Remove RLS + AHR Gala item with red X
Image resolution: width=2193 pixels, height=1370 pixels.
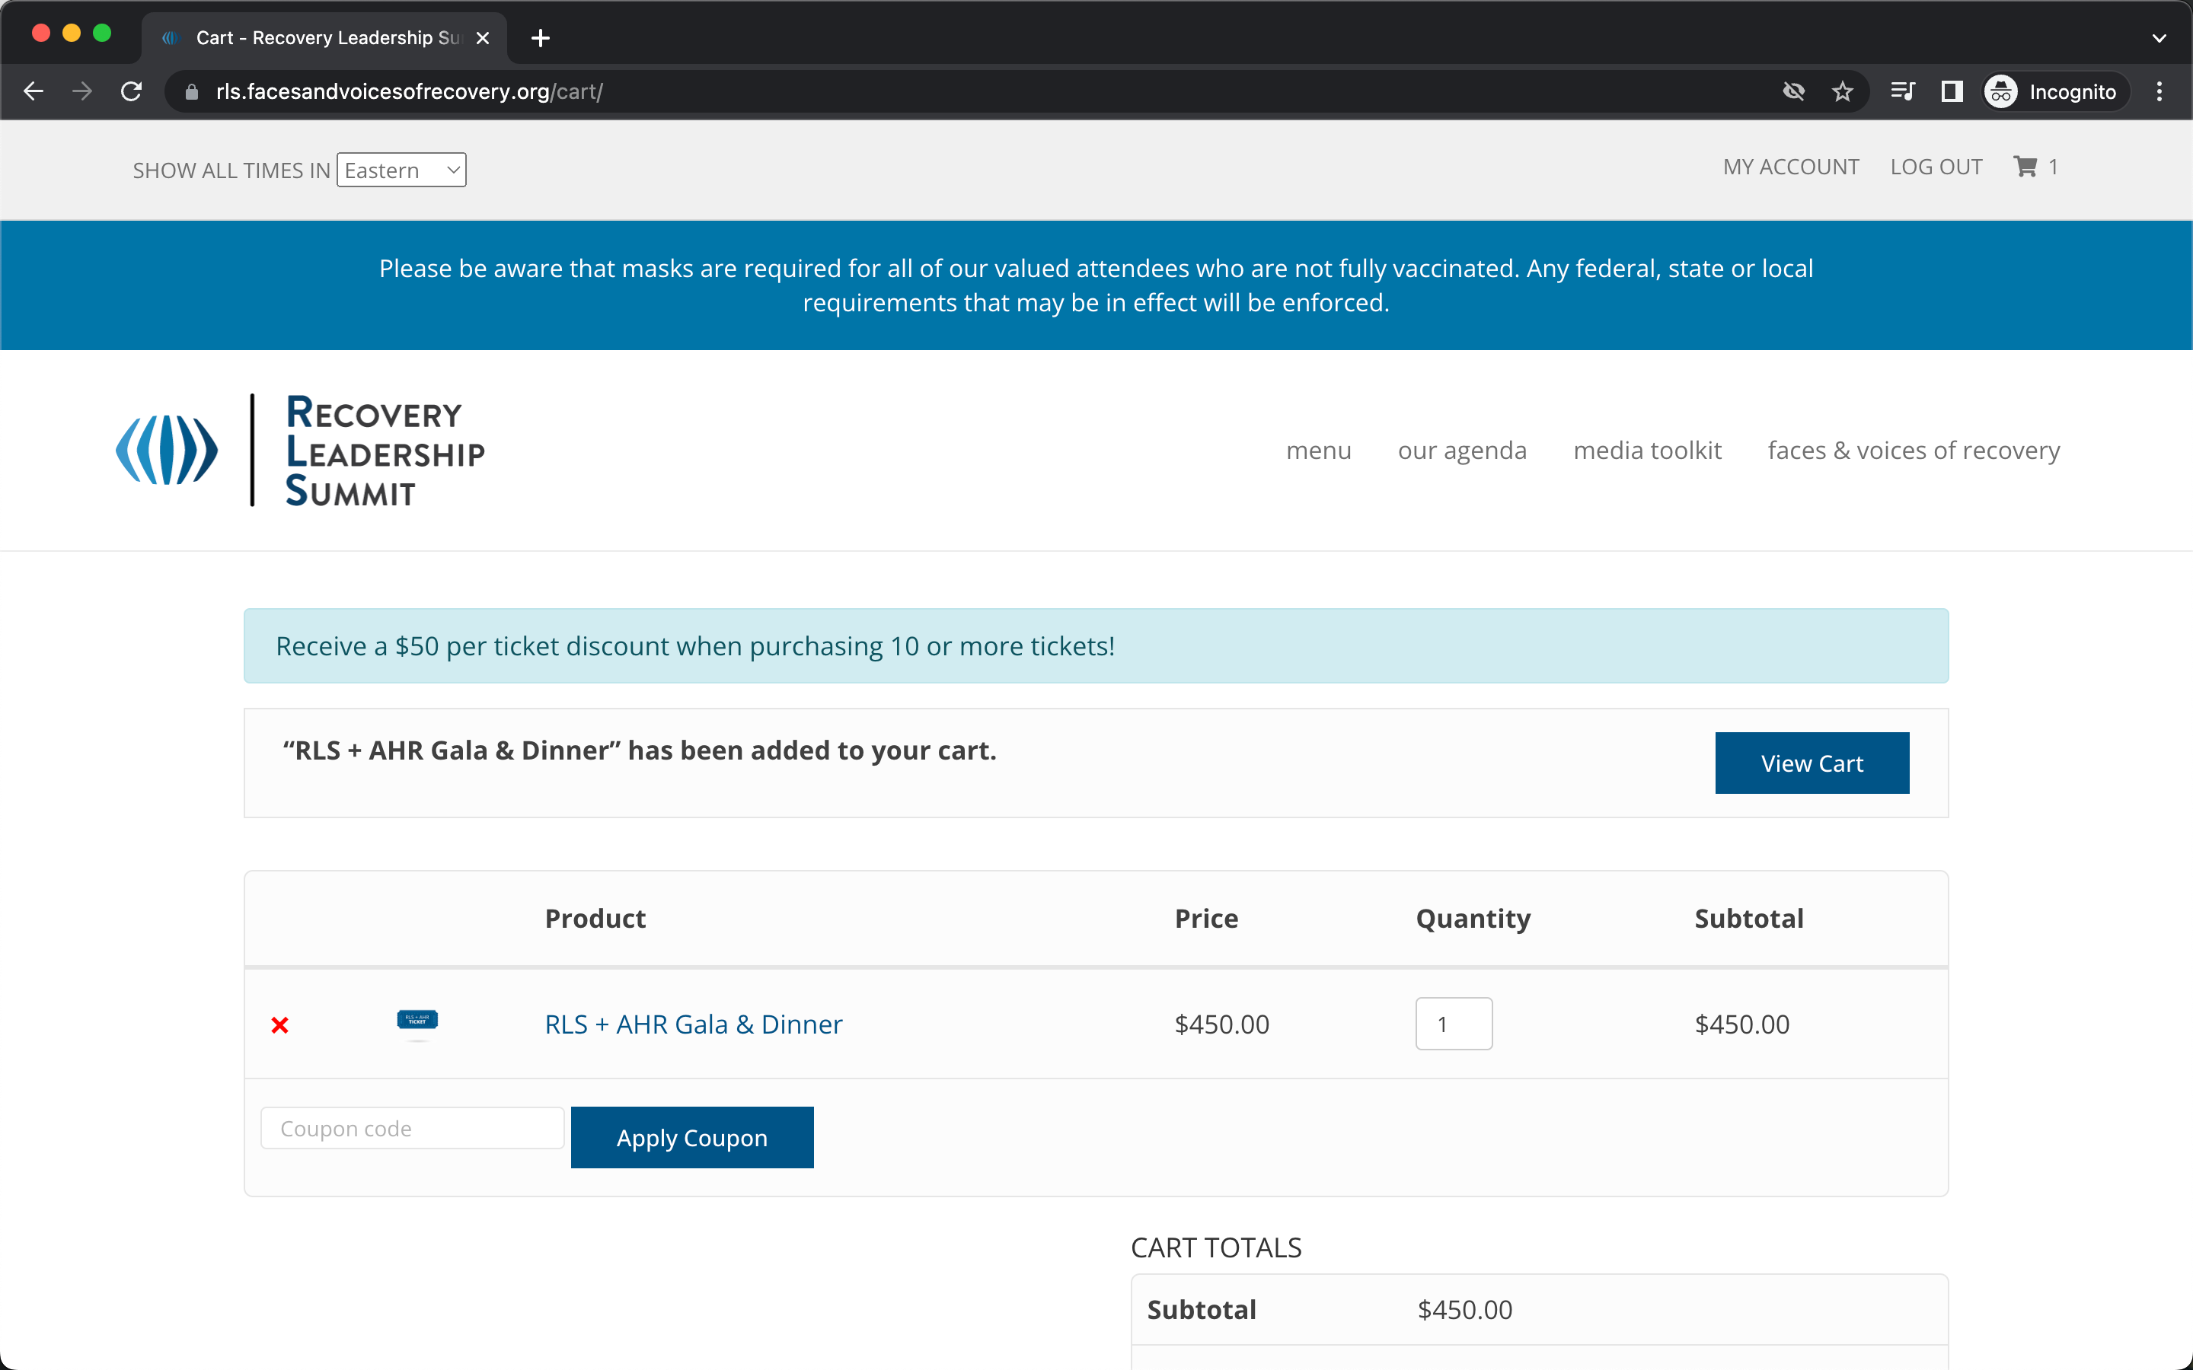pyautogui.click(x=280, y=1024)
